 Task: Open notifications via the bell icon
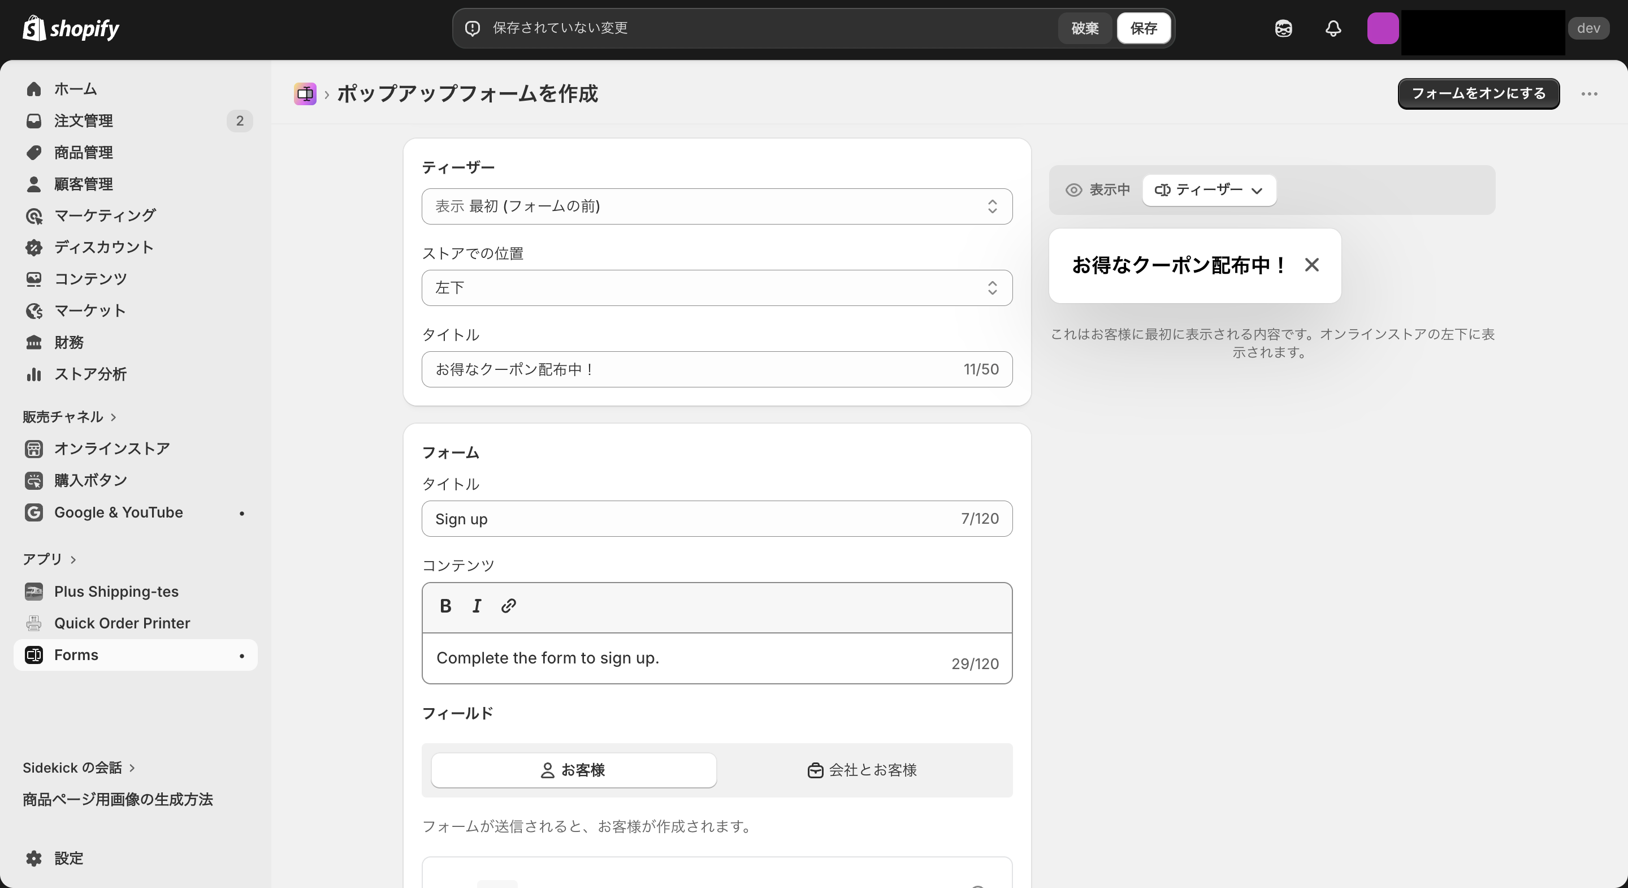1333,28
